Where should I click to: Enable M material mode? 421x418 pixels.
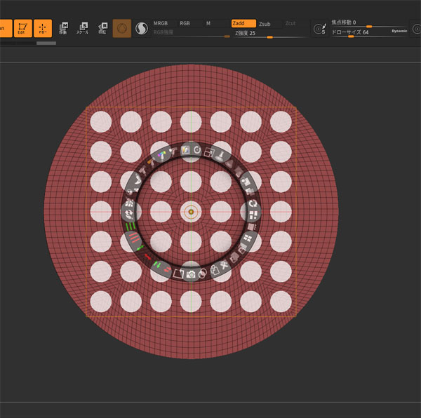point(208,24)
